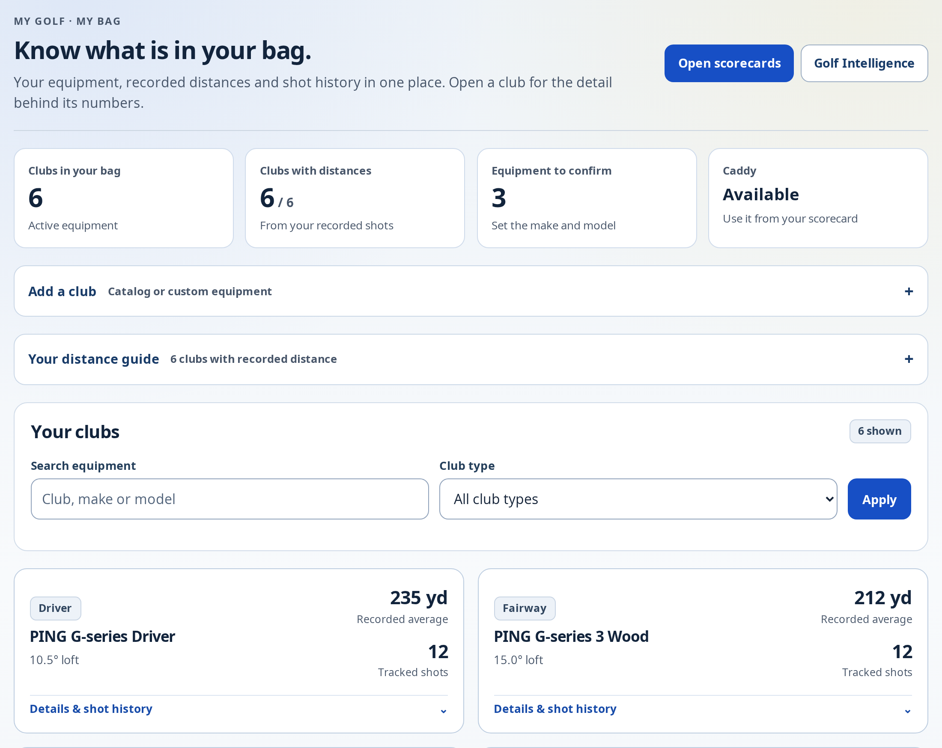The image size is (942, 748).
Task: Click the 6 shown badge
Action: coord(880,431)
